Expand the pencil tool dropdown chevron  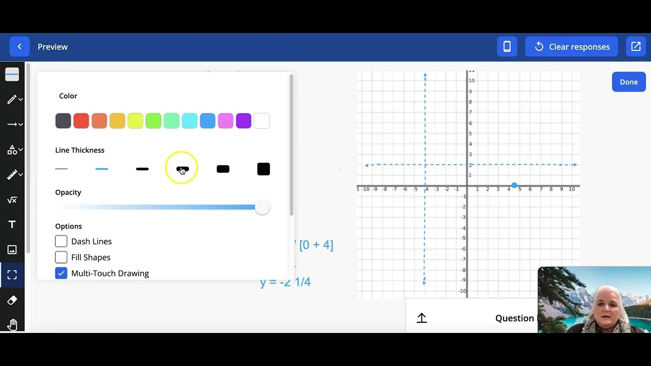tap(21, 100)
